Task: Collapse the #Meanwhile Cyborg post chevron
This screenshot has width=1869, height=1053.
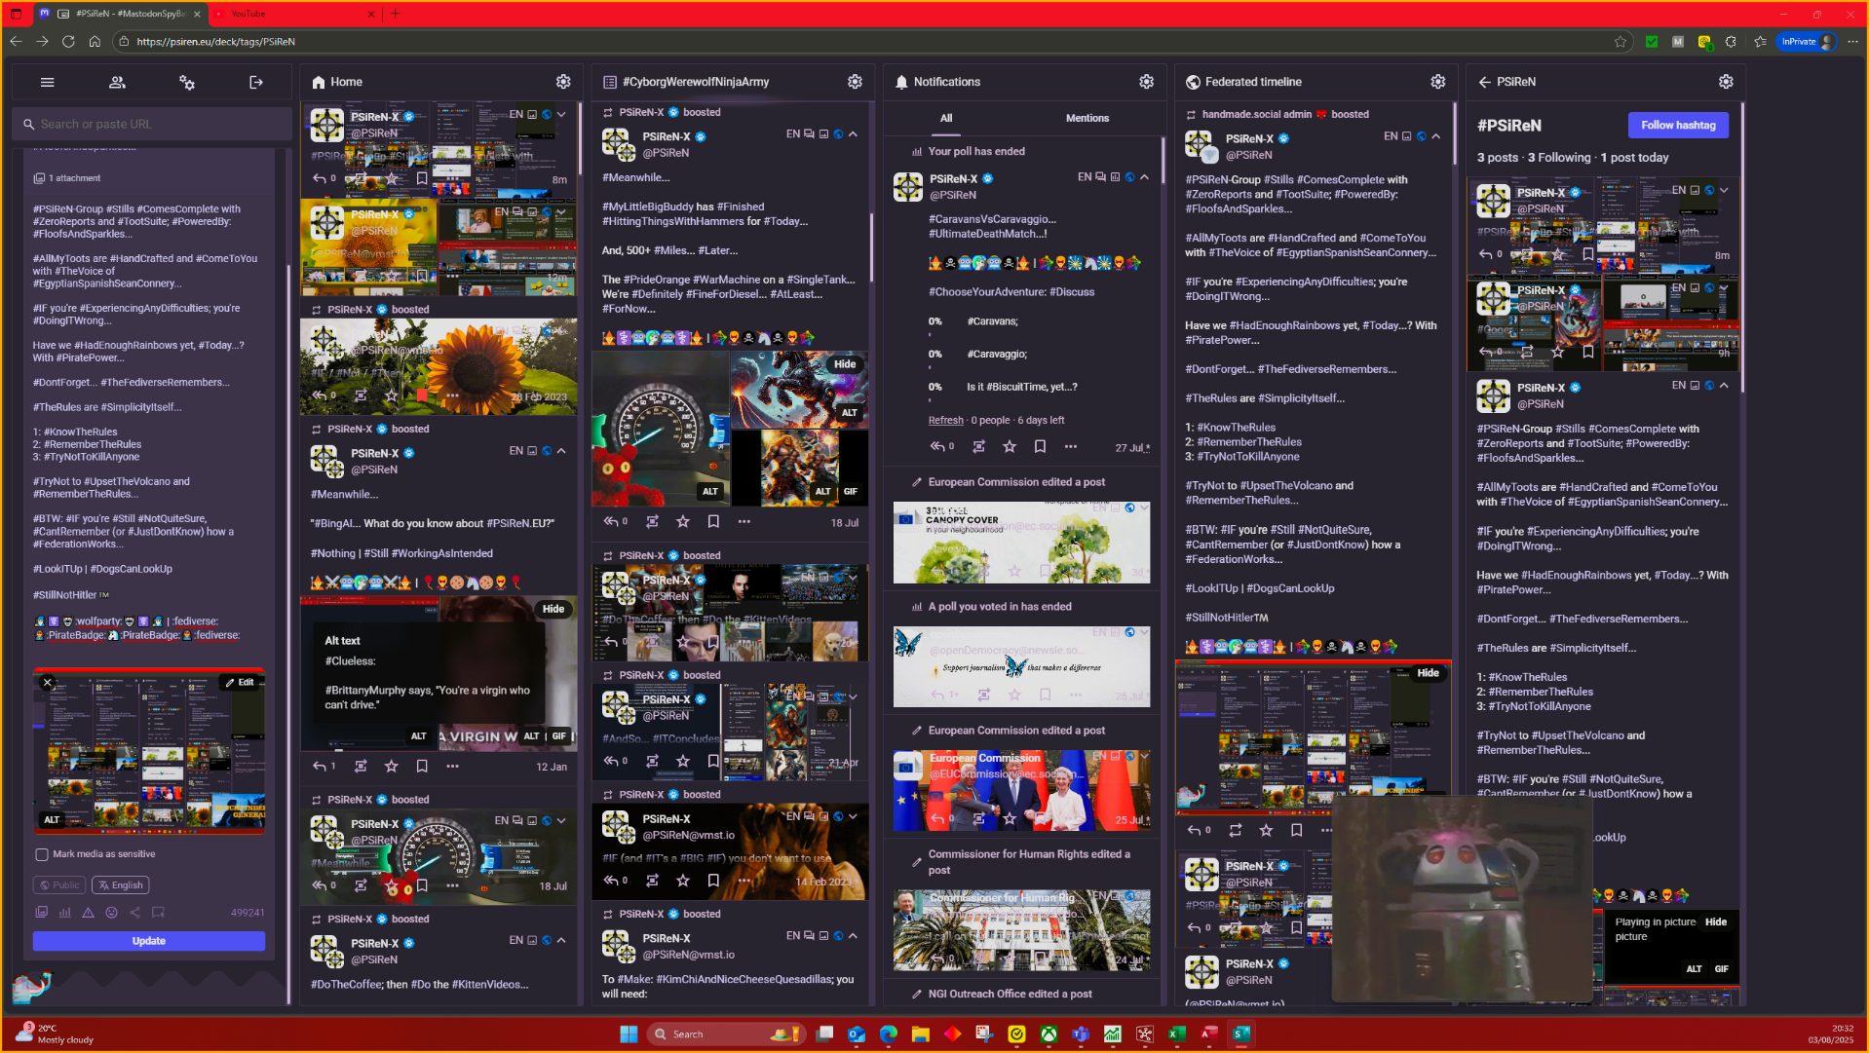Action: 853,134
